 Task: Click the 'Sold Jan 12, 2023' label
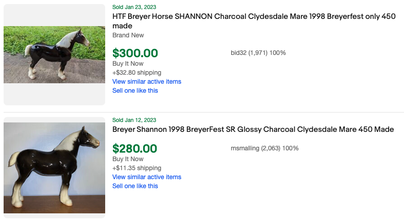coord(134,120)
